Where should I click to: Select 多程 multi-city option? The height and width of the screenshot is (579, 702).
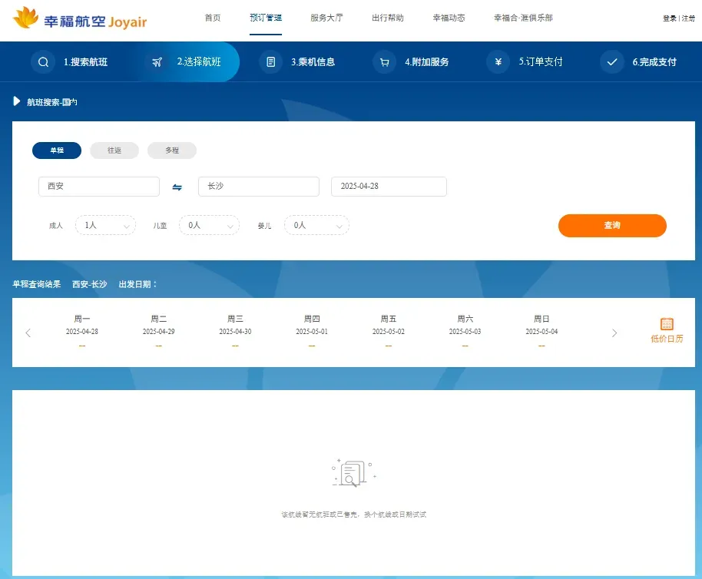(x=172, y=151)
